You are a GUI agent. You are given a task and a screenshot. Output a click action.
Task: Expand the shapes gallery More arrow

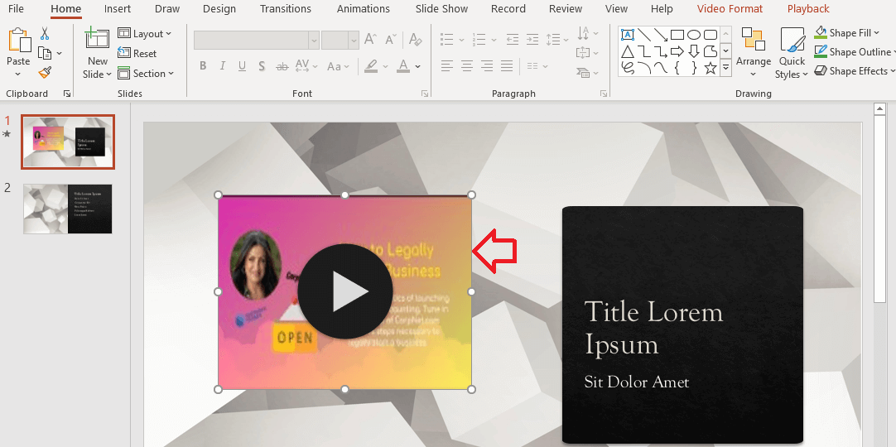[726, 70]
